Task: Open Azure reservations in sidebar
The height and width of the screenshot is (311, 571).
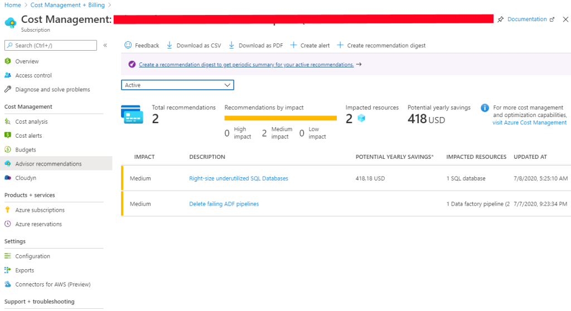Action: coord(38,224)
